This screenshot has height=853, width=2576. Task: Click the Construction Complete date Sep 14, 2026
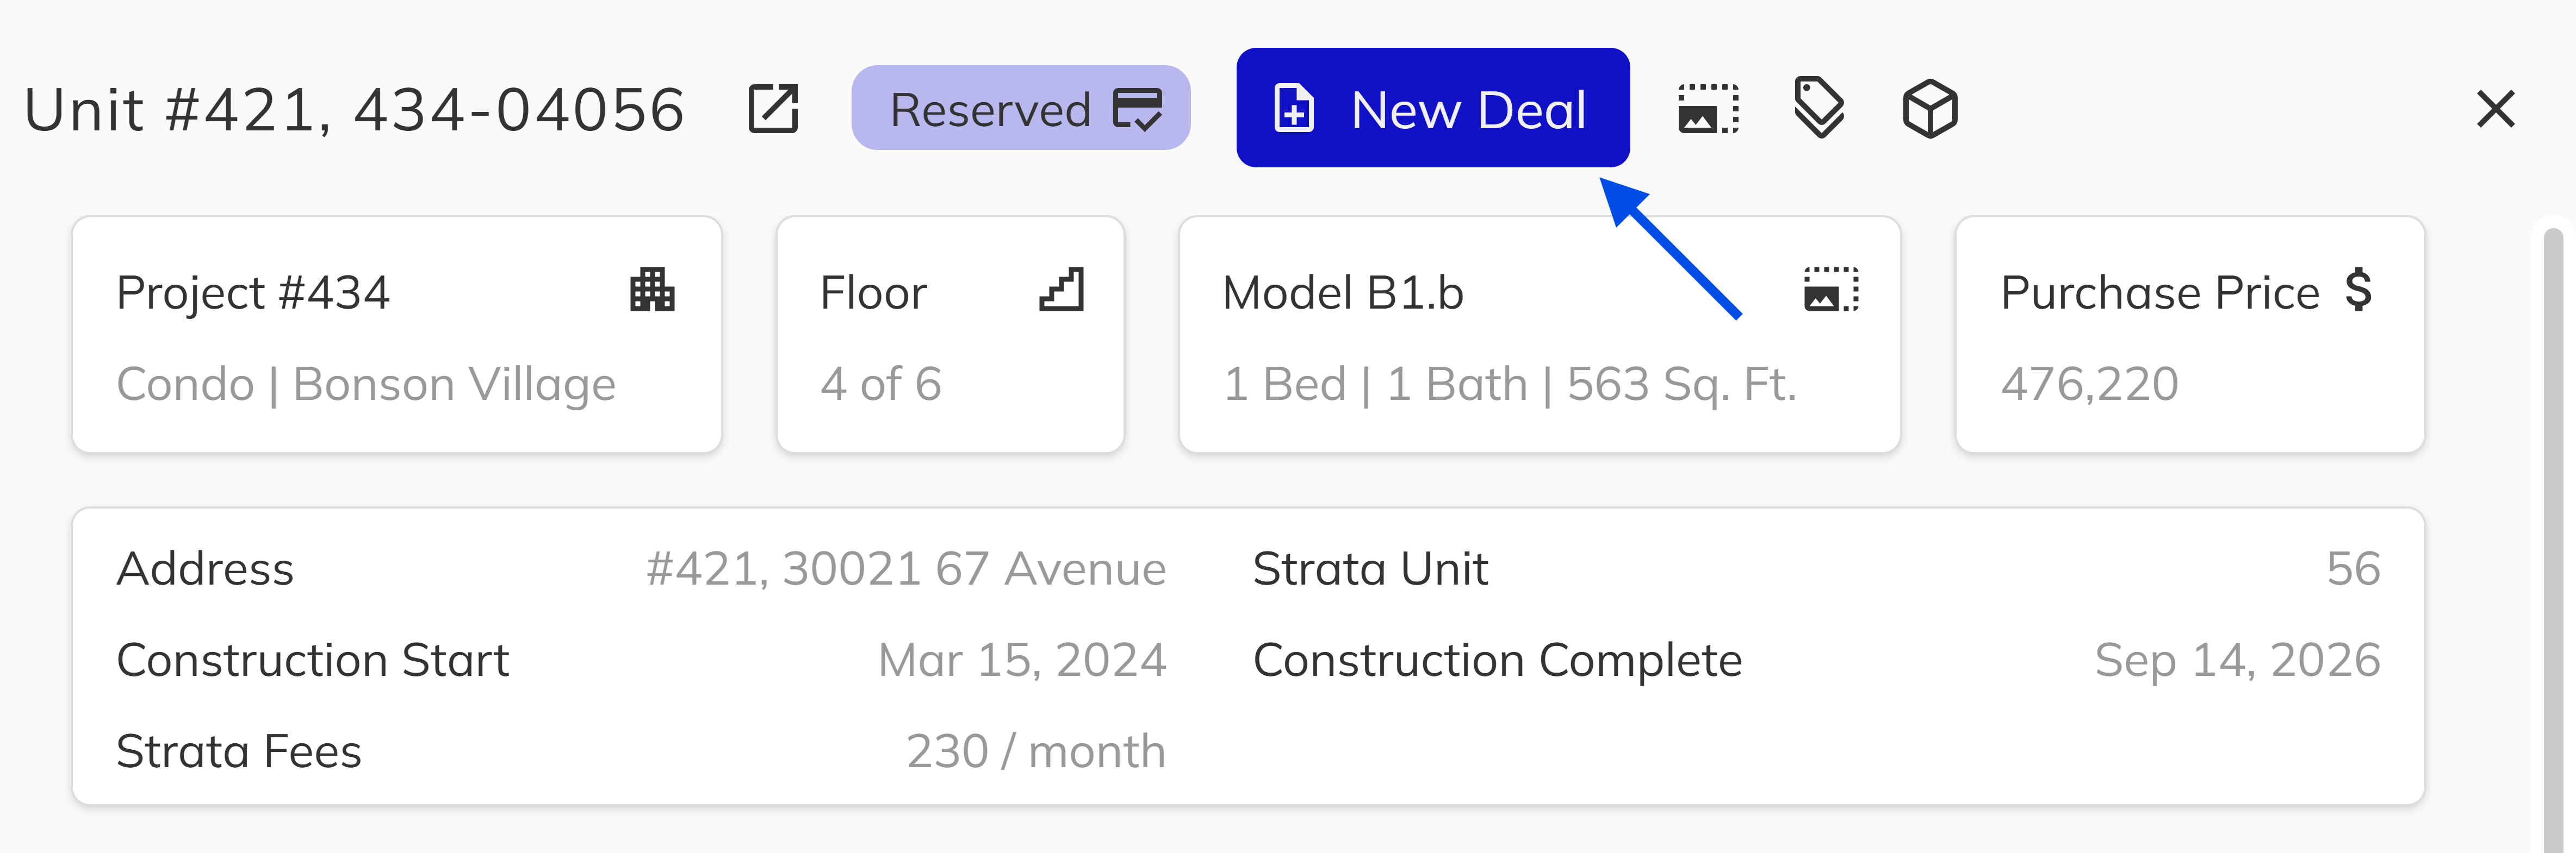coord(2236,660)
